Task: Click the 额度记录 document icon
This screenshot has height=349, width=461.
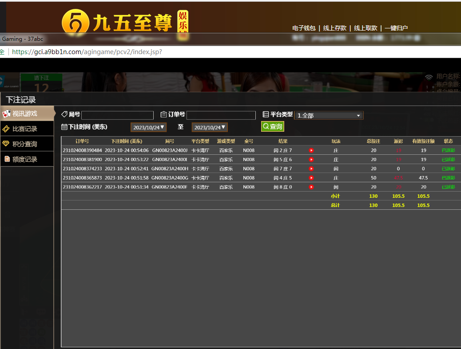Action: pos(7,159)
